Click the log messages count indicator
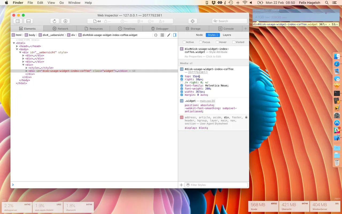This screenshot has width=342, height=214. pos(140,21)
